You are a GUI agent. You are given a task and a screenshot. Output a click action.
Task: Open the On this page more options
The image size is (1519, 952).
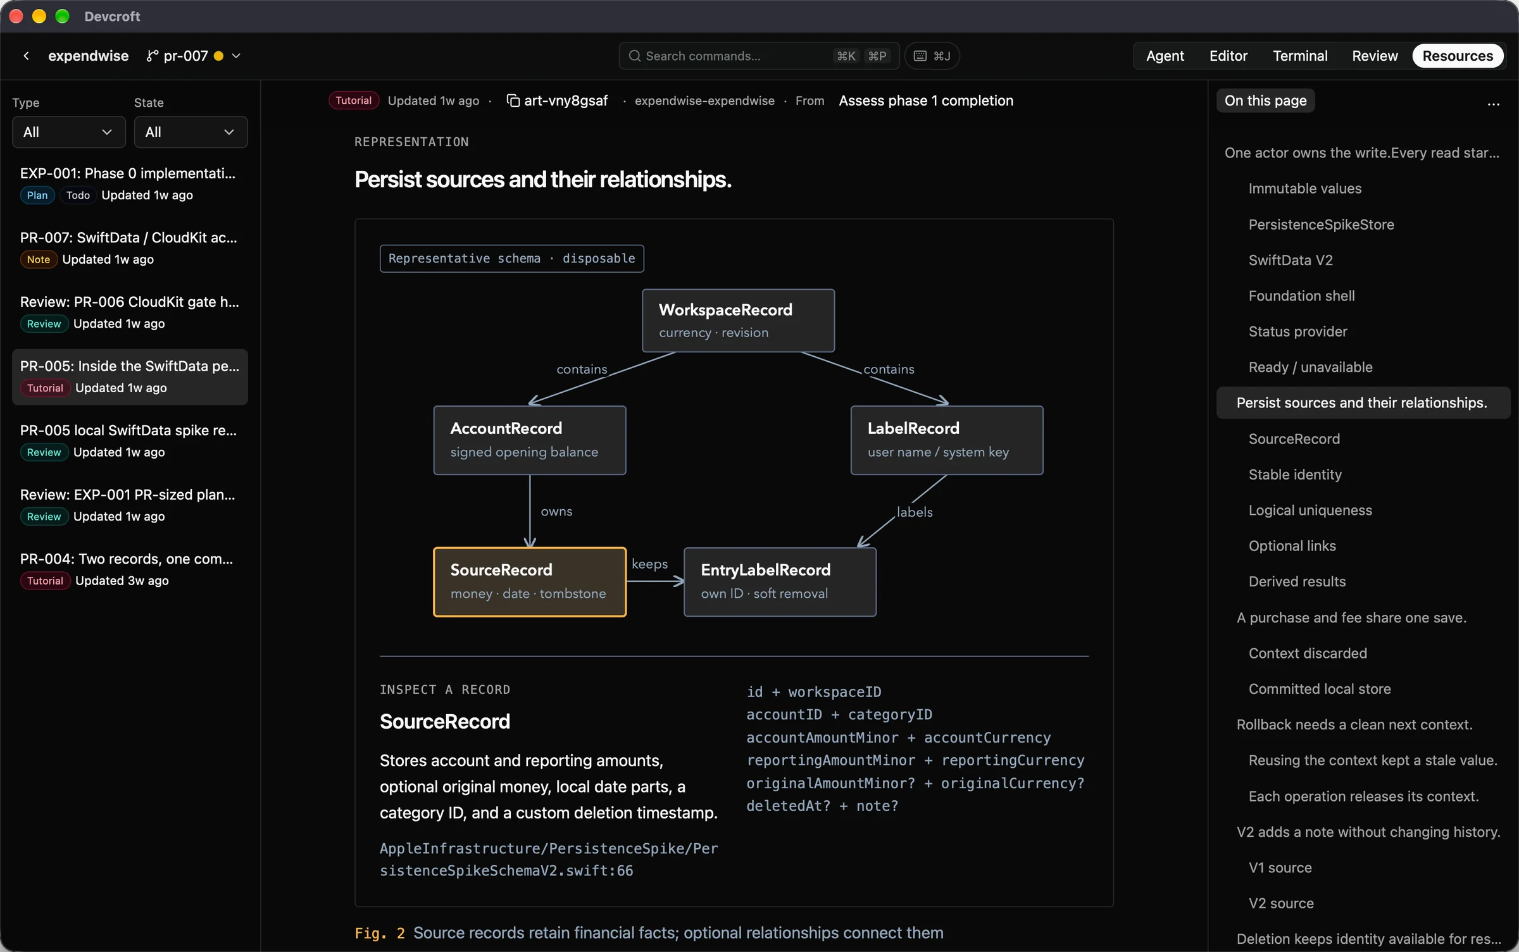1493,103
